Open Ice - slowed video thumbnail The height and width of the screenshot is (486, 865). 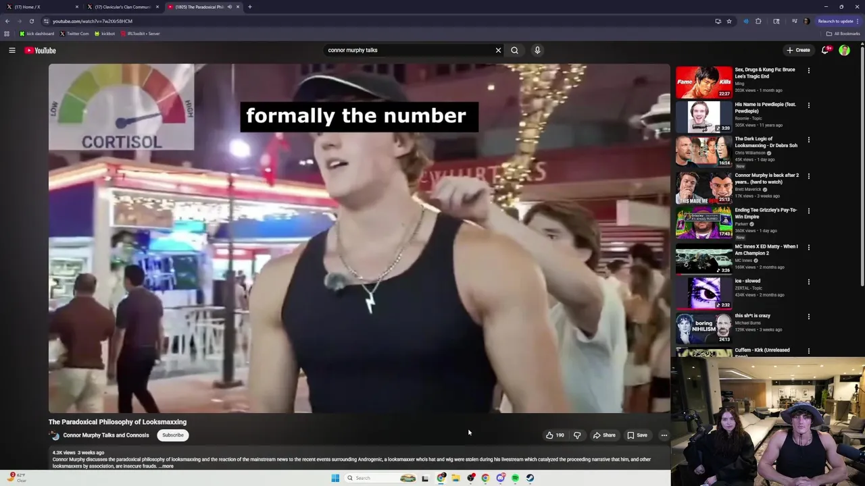(x=703, y=293)
